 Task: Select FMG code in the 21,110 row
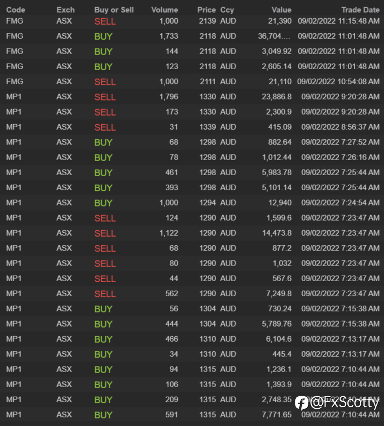point(15,81)
